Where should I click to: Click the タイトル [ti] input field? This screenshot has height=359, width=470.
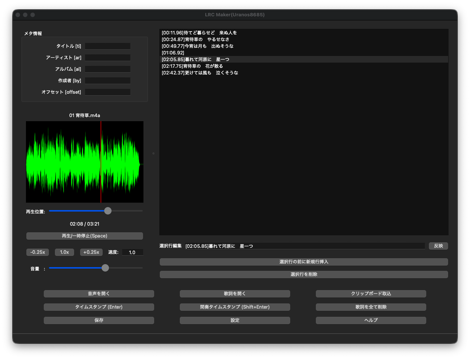point(107,46)
